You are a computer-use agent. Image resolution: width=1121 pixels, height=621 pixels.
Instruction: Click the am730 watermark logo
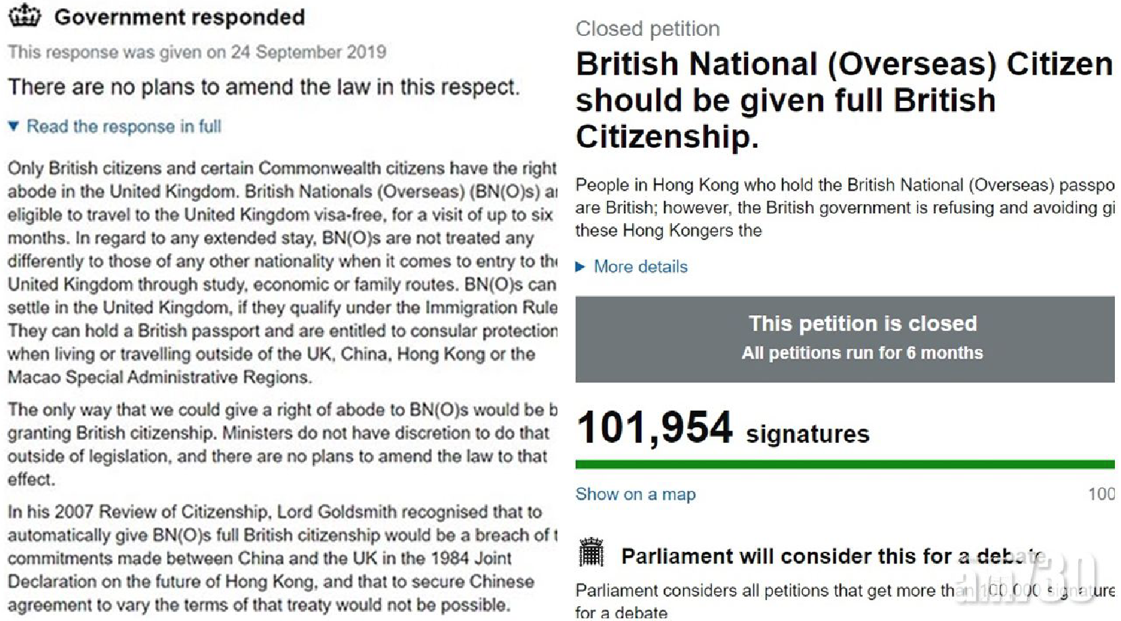pyautogui.click(x=1027, y=578)
